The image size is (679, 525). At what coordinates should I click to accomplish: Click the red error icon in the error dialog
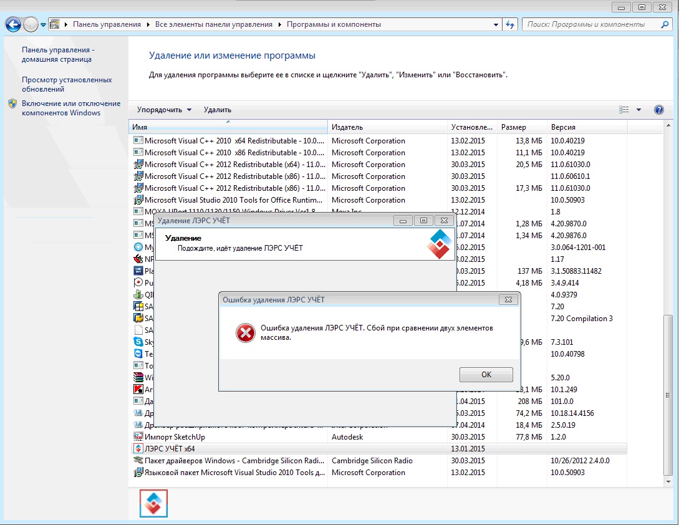coord(246,333)
